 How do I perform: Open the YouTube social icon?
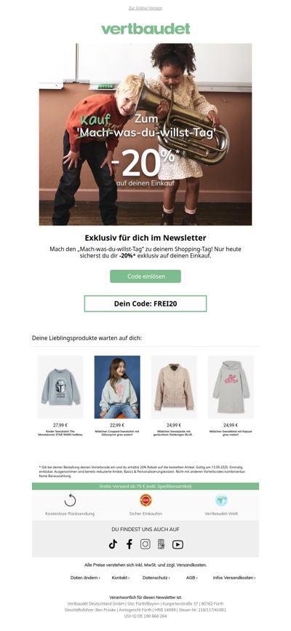[x=178, y=544]
